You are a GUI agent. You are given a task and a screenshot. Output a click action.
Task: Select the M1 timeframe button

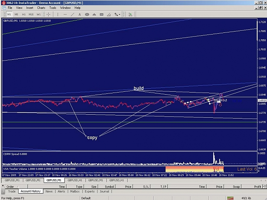[x=9, y=14]
